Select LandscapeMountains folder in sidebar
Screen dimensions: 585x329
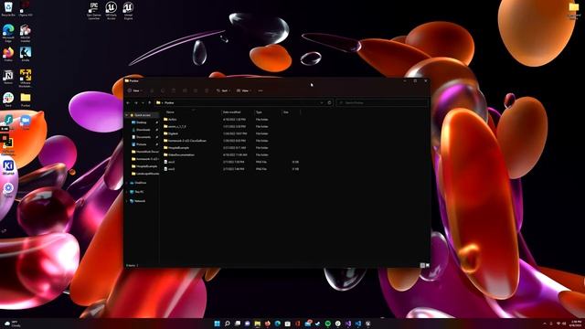(145, 174)
